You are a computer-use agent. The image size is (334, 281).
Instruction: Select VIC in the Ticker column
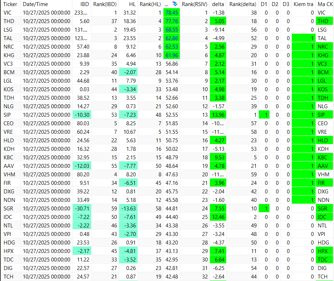click(x=7, y=12)
